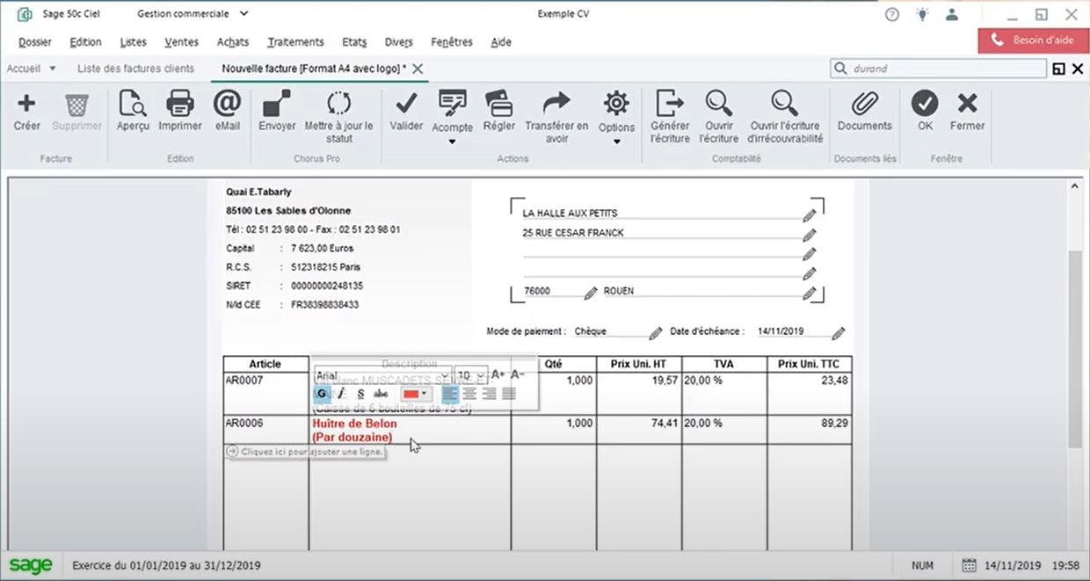Align text left
Screen dimensions: 1090x581
pyautogui.click(x=450, y=394)
